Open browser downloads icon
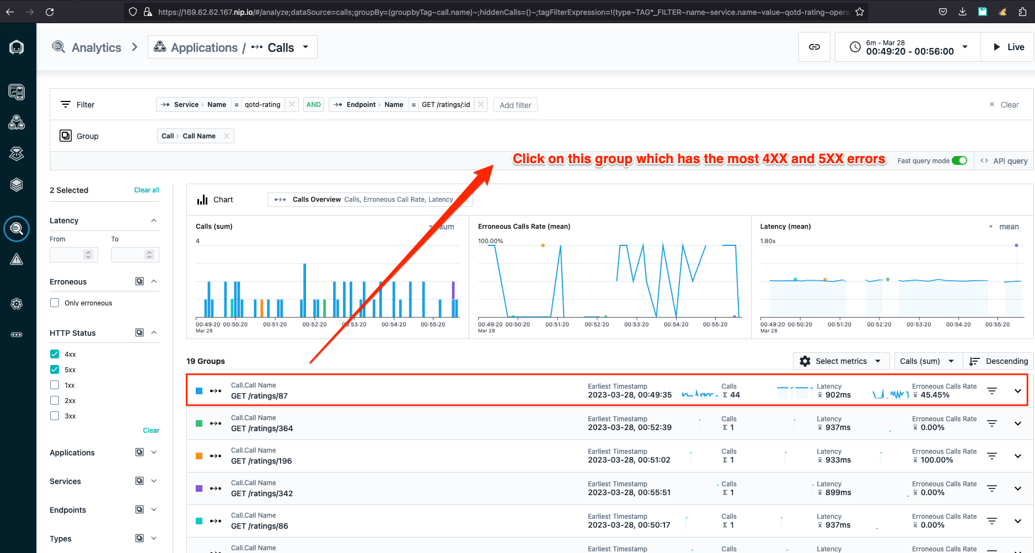Viewport: 1035px width, 553px height. (963, 12)
